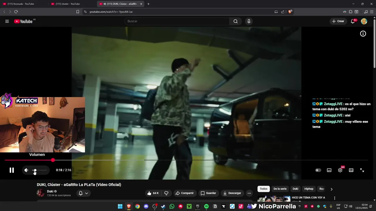376x211 pixels.
Task: Open the YouTube hamburger guide menu
Action: tap(7, 21)
